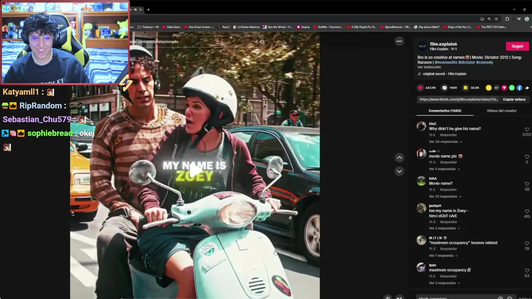Expand 'Ver 21 respuestas' replies
532x299 pixels.
click(x=445, y=196)
